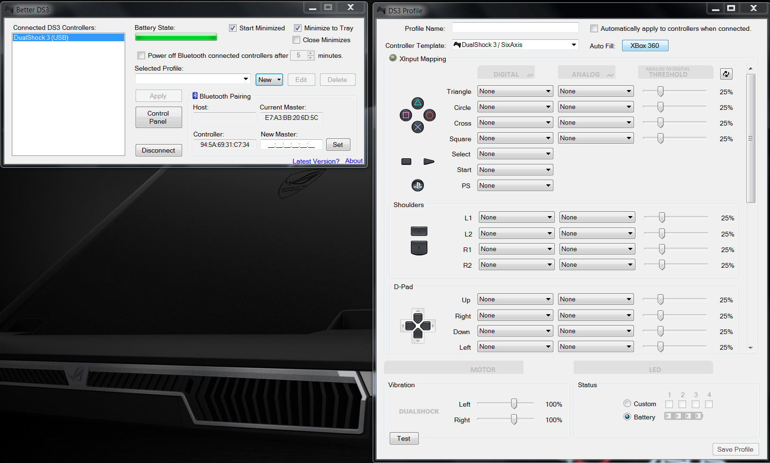770x463 pixels.
Task: Click the ANALOG column header
Action: click(587, 73)
